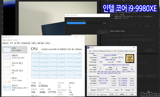Switch to 성능 tab

[x=11, y=43]
